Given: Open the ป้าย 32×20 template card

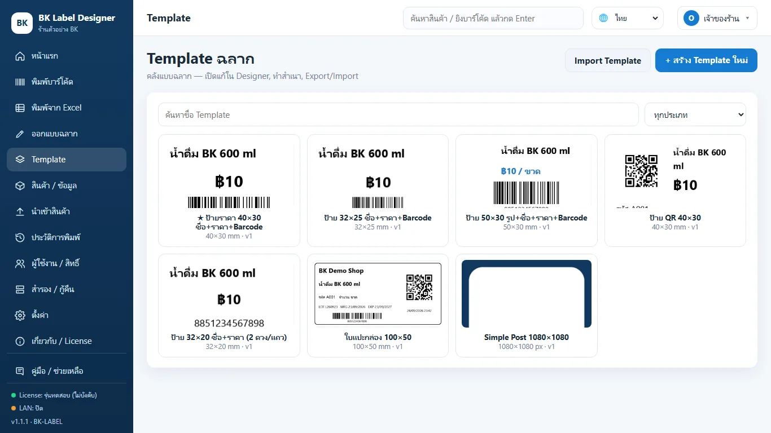Looking at the screenshot, I should coord(229,306).
